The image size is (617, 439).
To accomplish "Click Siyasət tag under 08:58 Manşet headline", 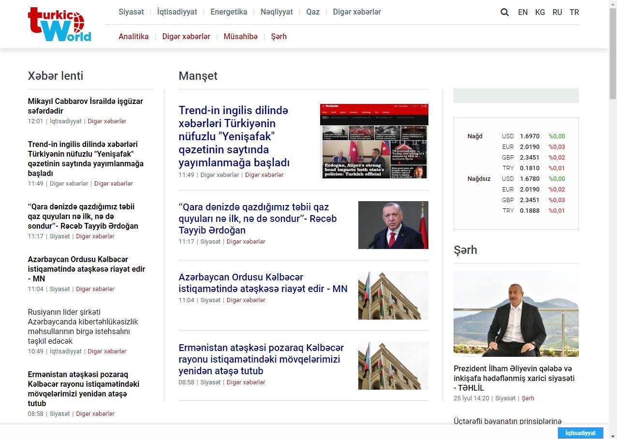I will [210, 382].
